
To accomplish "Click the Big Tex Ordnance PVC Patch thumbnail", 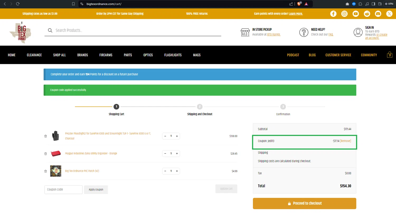I will coord(56,171).
